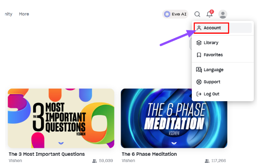Click the title The 6 Phase Meditation
This screenshot has width=258, height=167.
pos(149,154)
